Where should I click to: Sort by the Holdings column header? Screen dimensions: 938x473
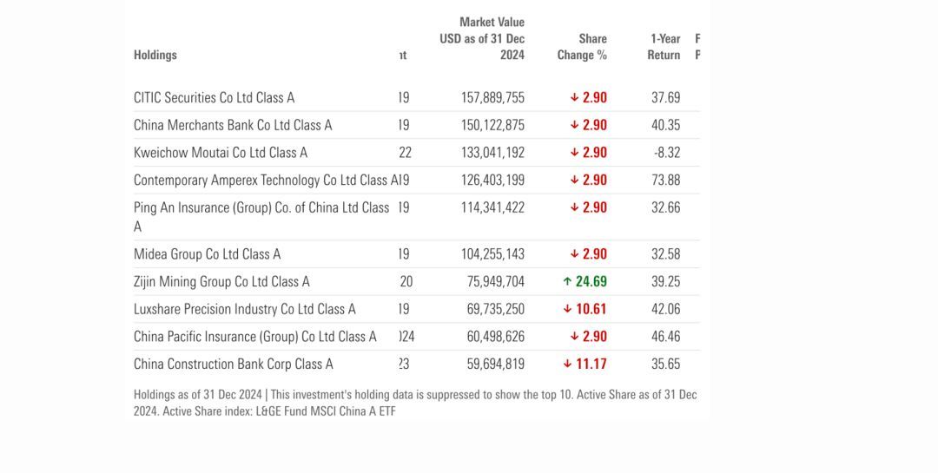(155, 55)
